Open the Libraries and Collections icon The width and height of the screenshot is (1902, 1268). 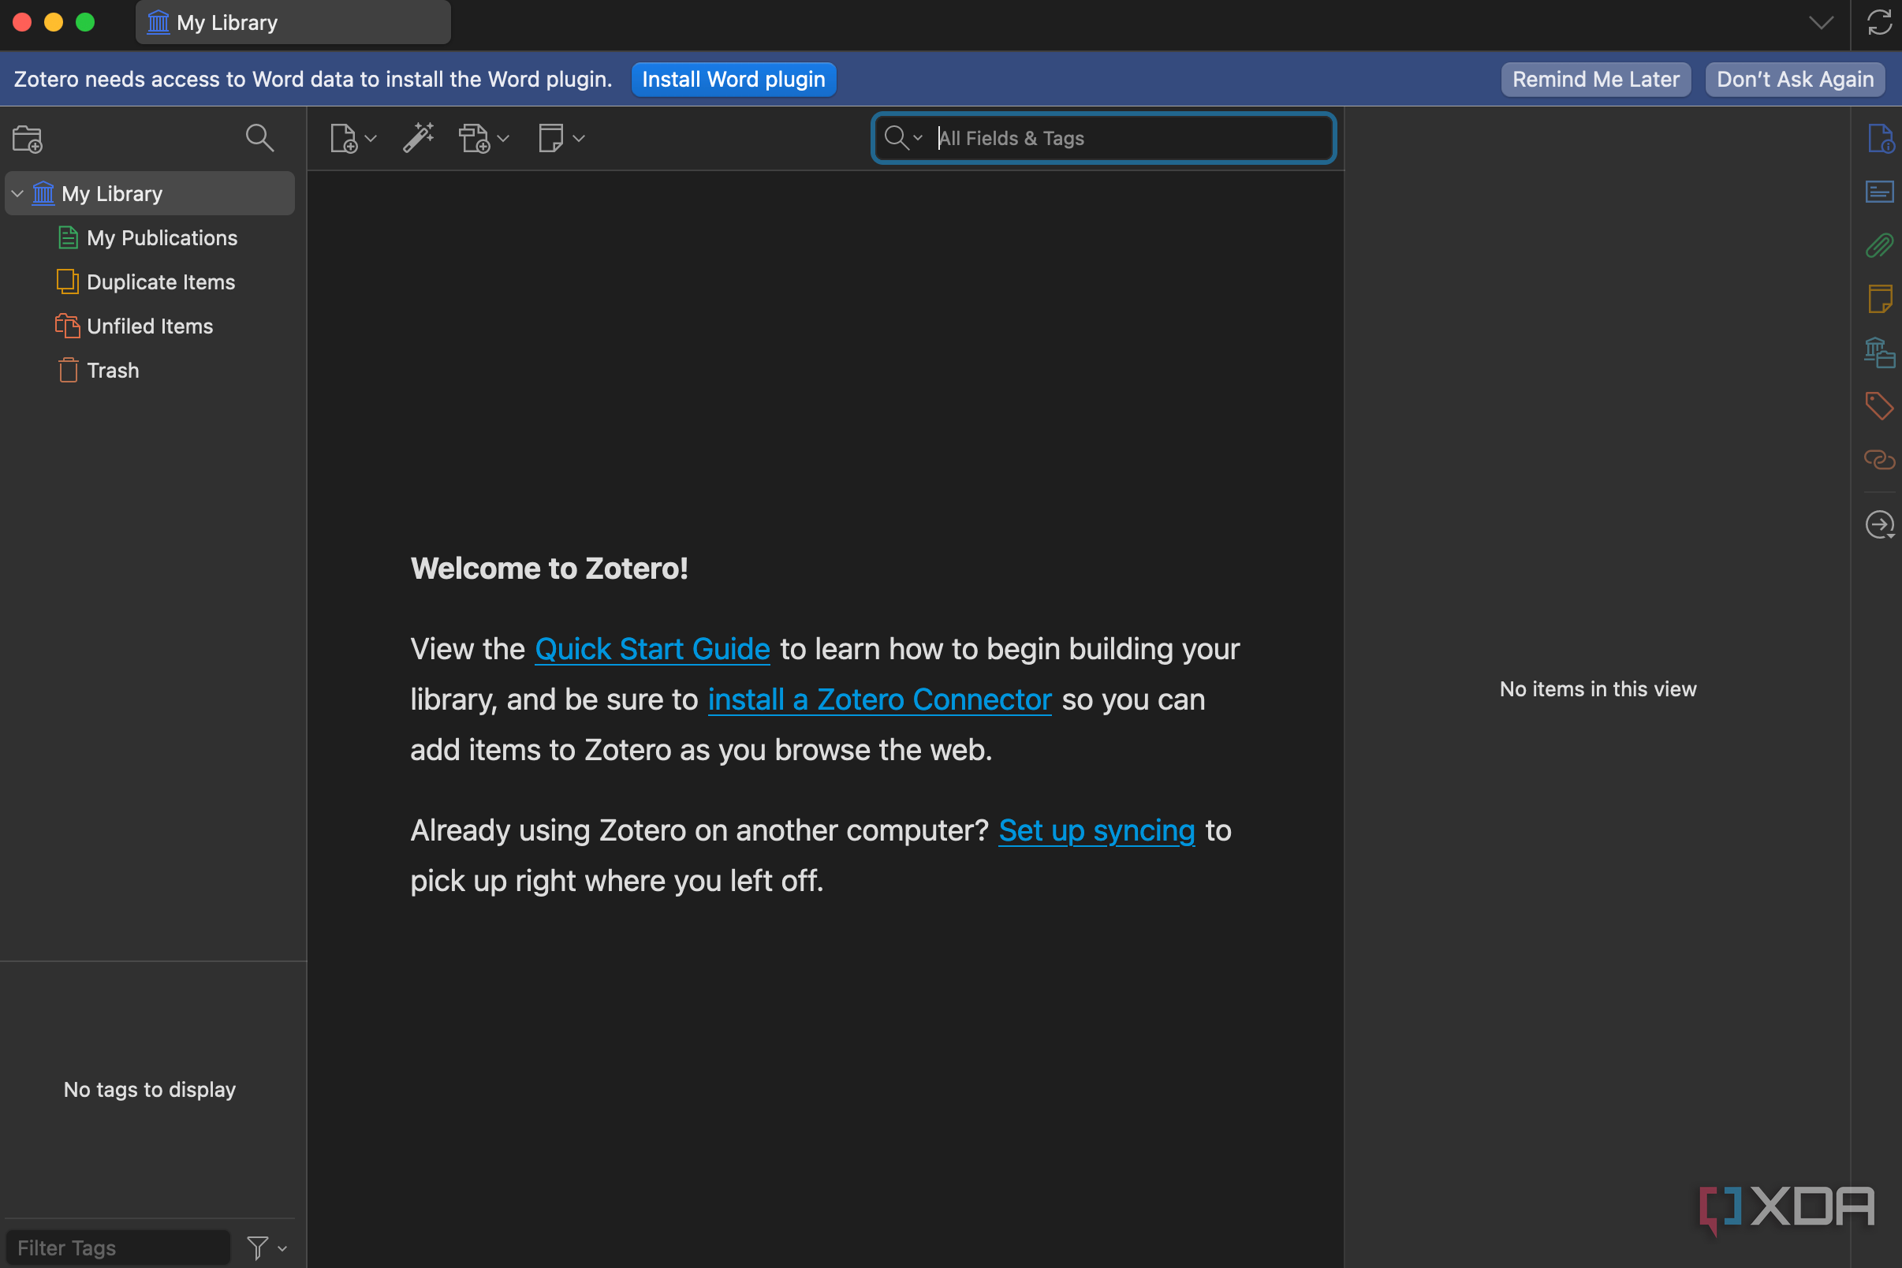pyautogui.click(x=1879, y=352)
